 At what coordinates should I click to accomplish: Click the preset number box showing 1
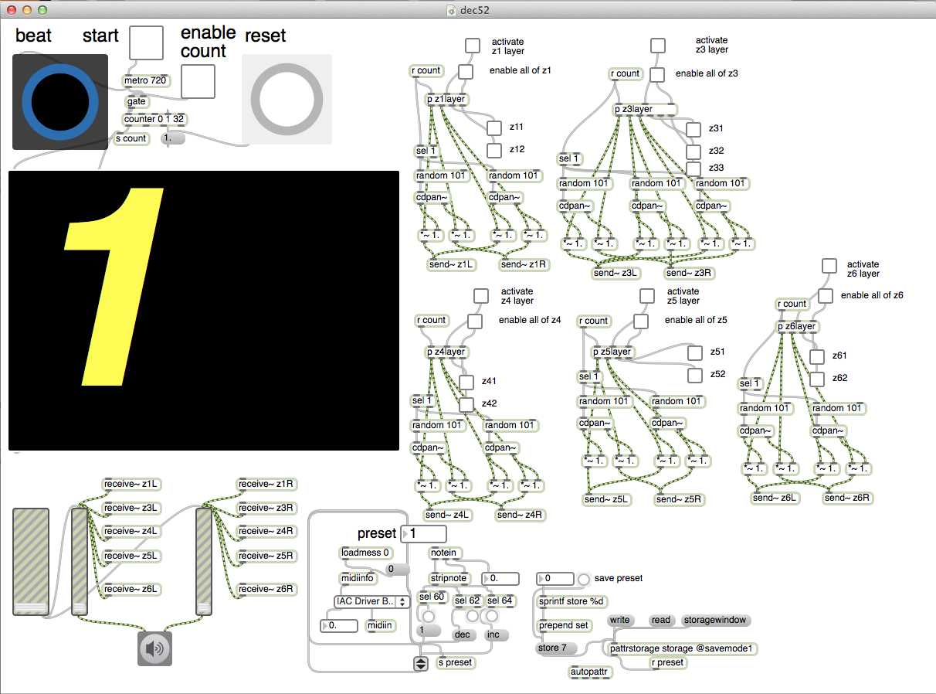pyautogui.click(x=424, y=533)
